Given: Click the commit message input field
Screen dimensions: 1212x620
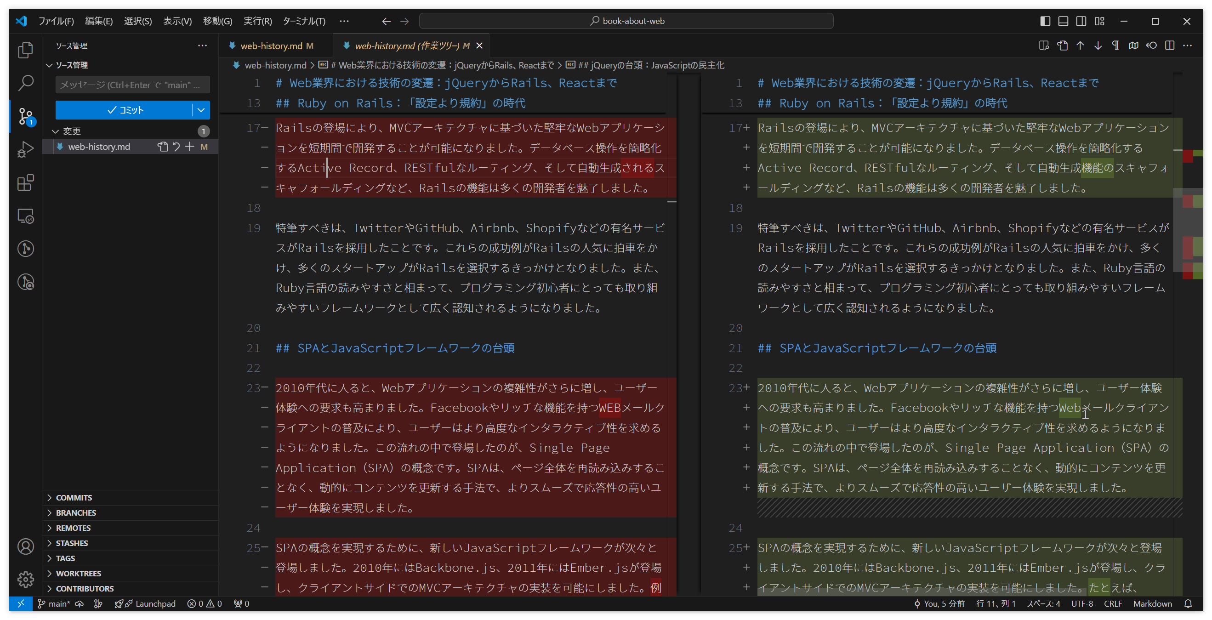Looking at the screenshot, I should 132,85.
